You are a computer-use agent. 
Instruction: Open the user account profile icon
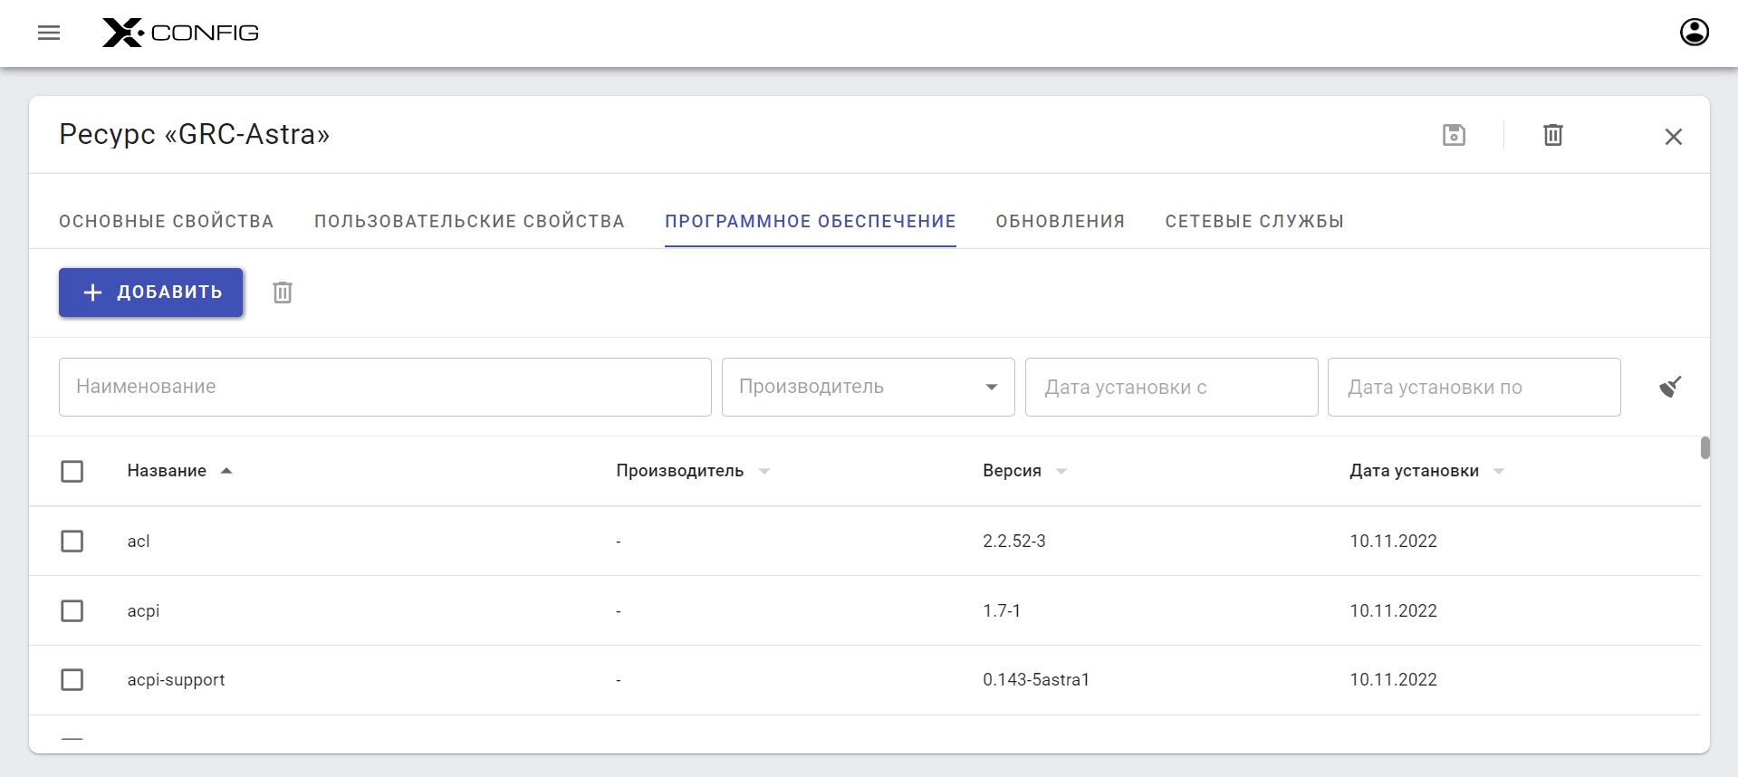tap(1694, 33)
